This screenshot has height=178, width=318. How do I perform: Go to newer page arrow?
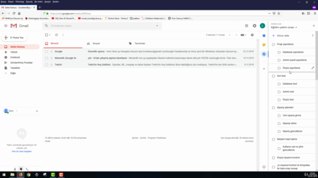click(x=230, y=35)
